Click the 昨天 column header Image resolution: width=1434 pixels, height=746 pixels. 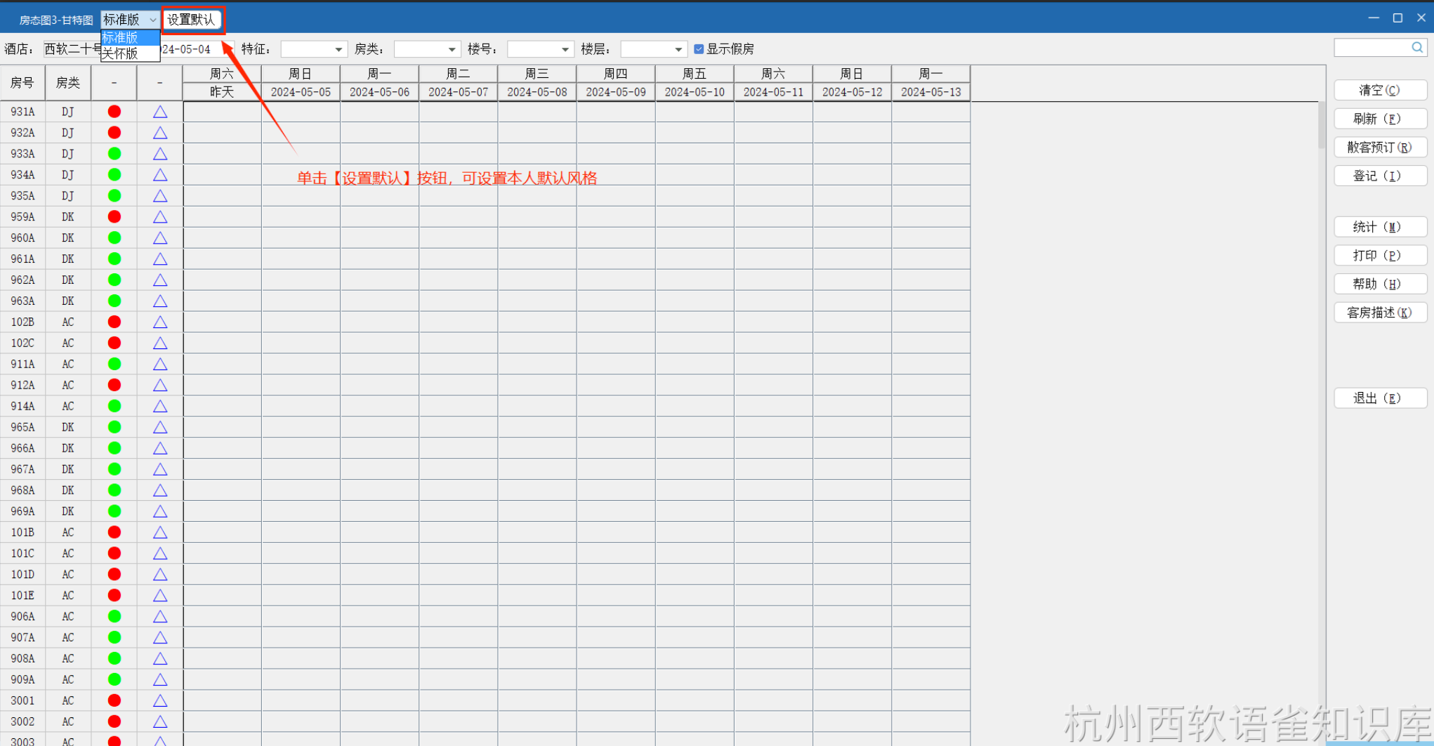click(x=222, y=92)
